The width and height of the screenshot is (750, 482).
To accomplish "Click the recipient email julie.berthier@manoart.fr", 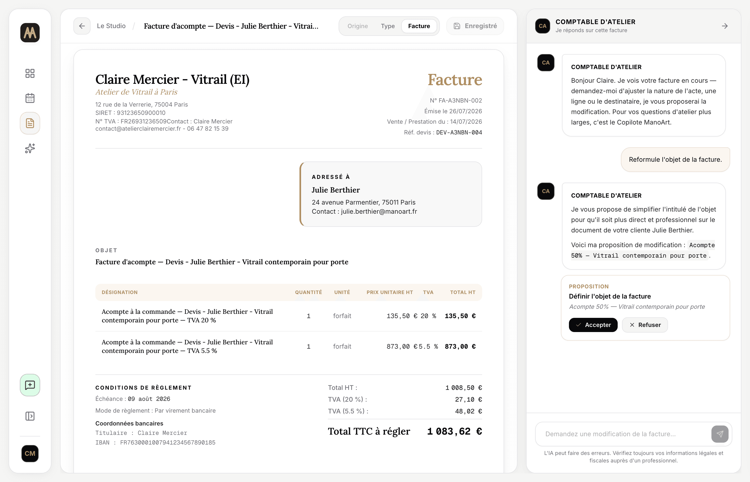I will (379, 212).
